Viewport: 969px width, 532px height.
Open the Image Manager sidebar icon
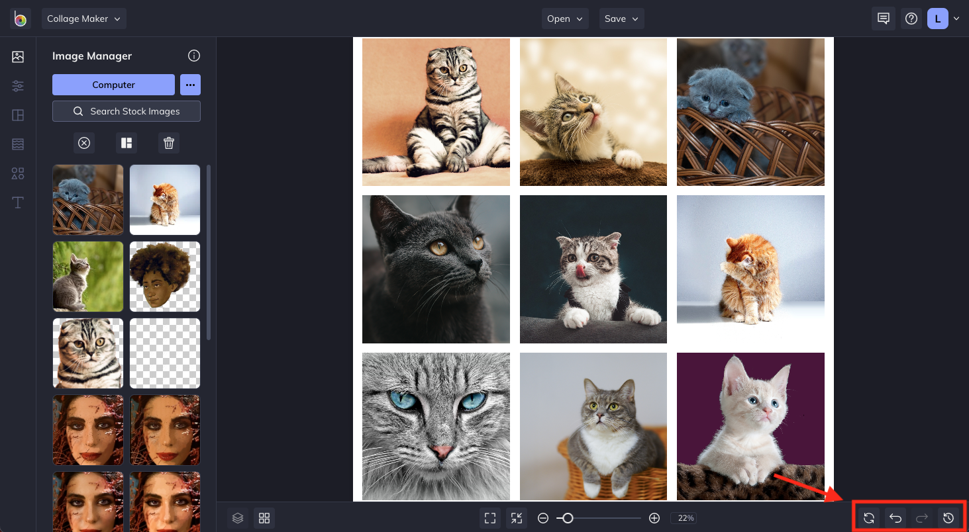click(18, 57)
